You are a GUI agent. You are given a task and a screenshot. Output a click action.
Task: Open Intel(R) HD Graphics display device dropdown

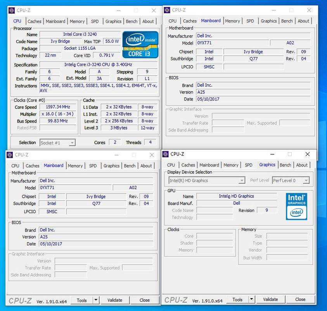[x=207, y=180]
